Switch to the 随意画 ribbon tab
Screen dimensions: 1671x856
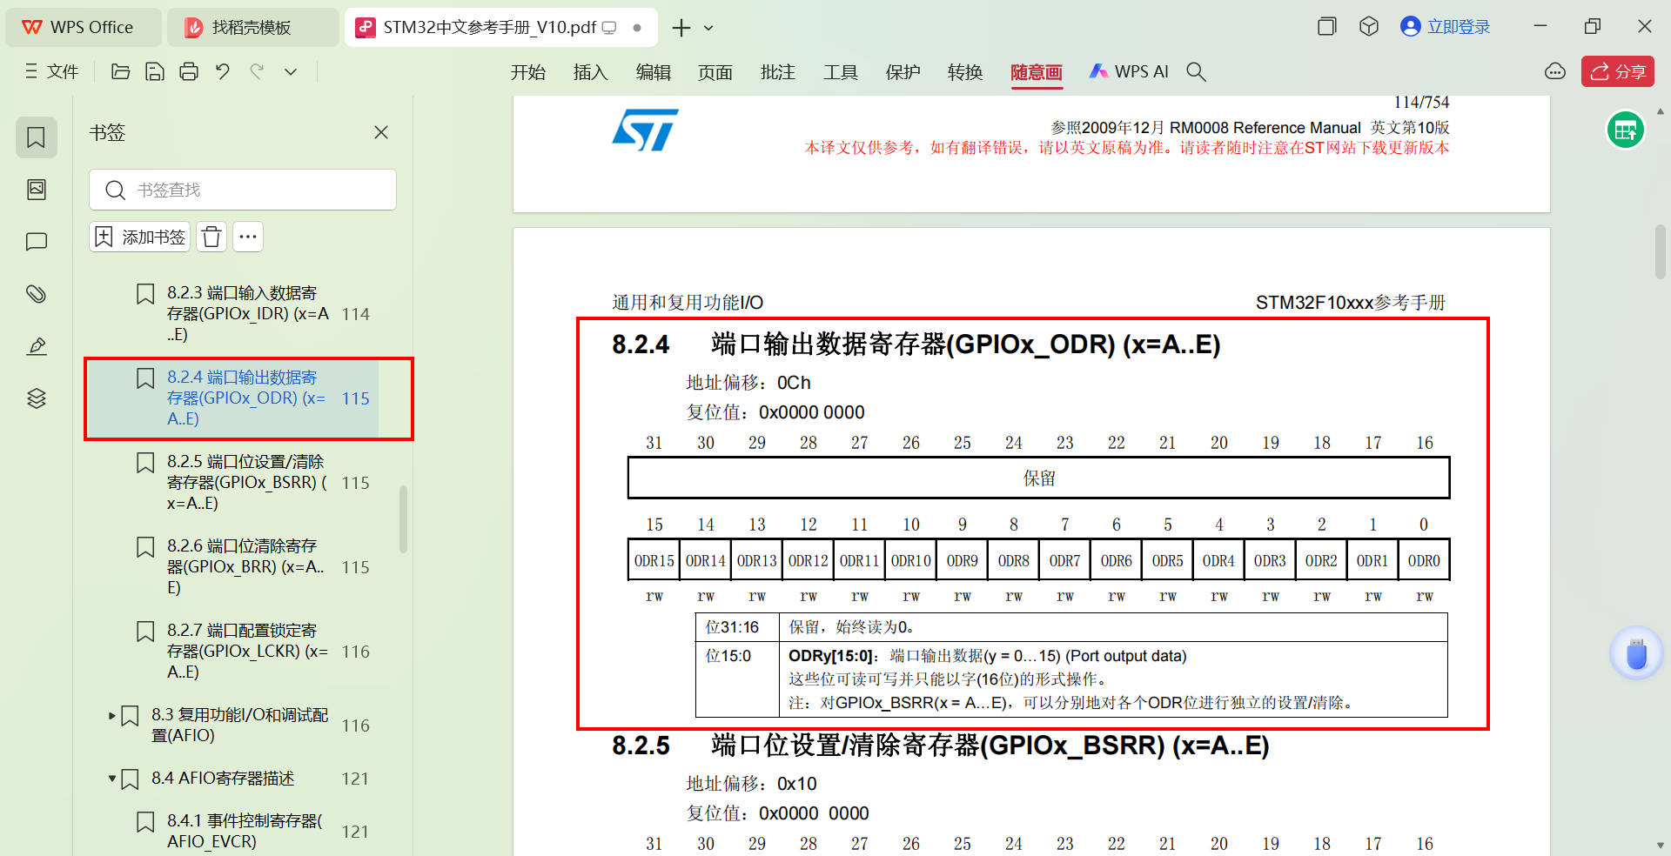point(1036,72)
